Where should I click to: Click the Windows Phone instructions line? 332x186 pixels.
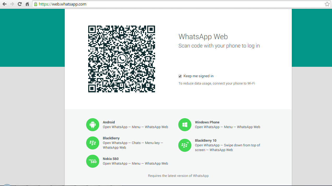pyautogui.click(x=228, y=127)
